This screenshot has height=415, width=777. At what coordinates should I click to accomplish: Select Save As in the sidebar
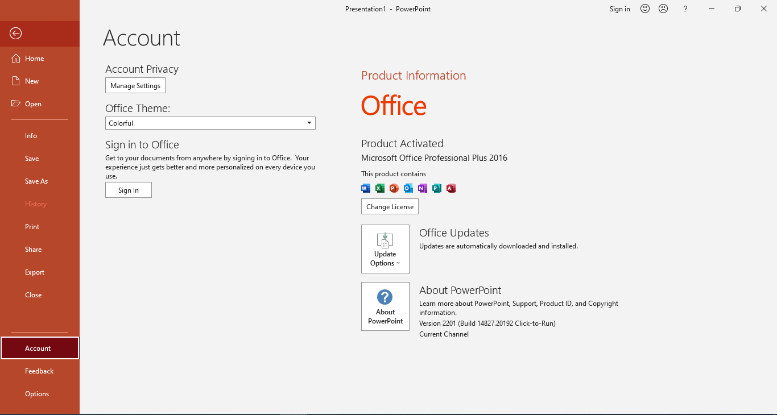pyautogui.click(x=40, y=181)
